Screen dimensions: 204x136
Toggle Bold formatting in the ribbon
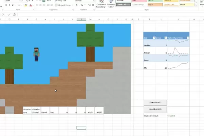(6, 5)
